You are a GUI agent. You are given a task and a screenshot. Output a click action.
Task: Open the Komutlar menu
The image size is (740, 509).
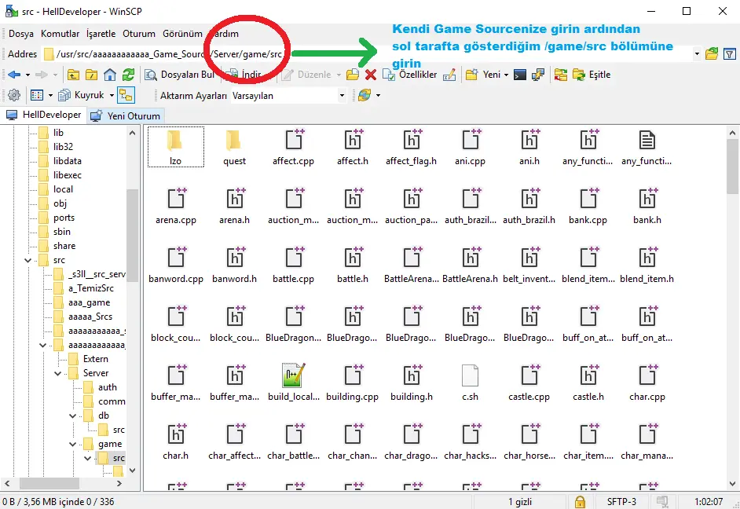tap(60, 34)
